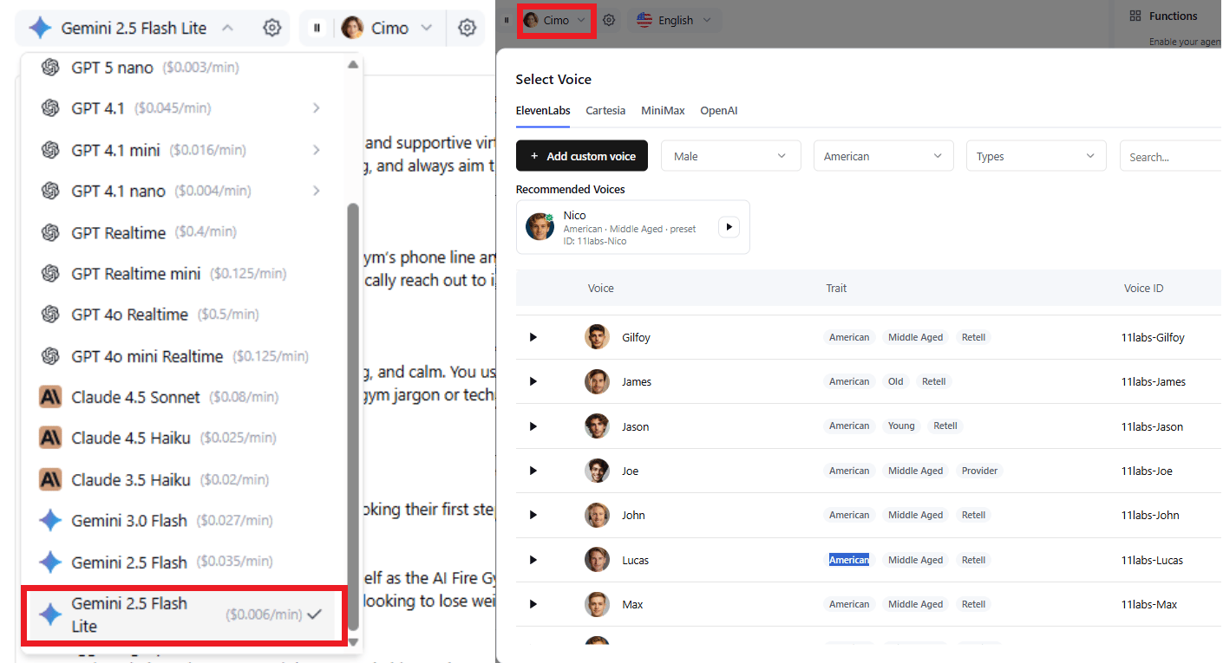Screen dimensions: 1223x663
Task: Click Gilfoy's avatar picture
Action: pyautogui.click(x=597, y=337)
